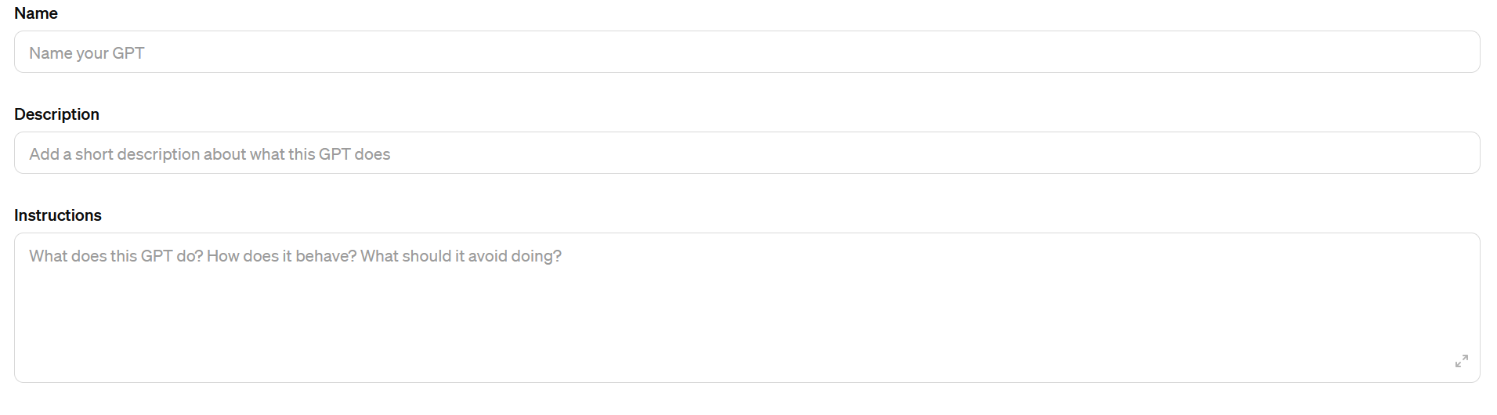The width and height of the screenshot is (1497, 415).
Task: Click the Name input field
Action: [x=746, y=52]
